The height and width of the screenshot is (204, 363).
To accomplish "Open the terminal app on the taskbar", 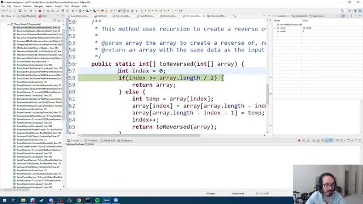I will click(88, 200).
